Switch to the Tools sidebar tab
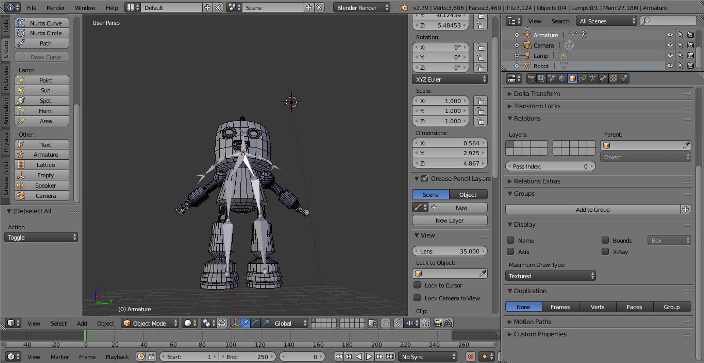Image resolution: width=704 pixels, height=363 pixels. point(5,27)
